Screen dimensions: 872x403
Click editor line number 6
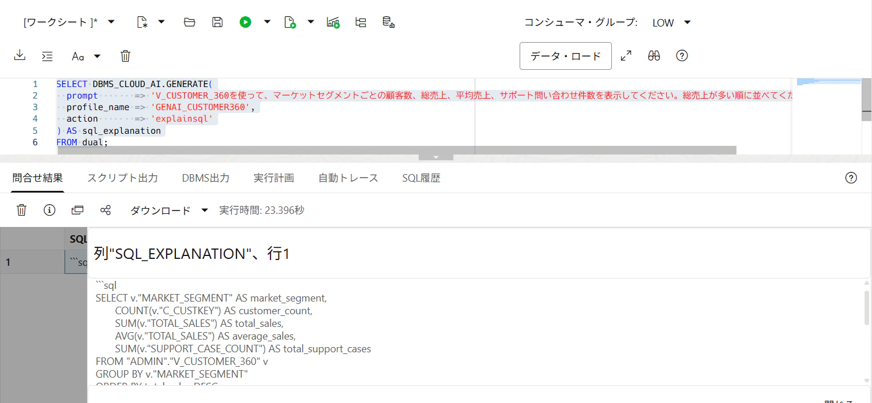coord(35,142)
